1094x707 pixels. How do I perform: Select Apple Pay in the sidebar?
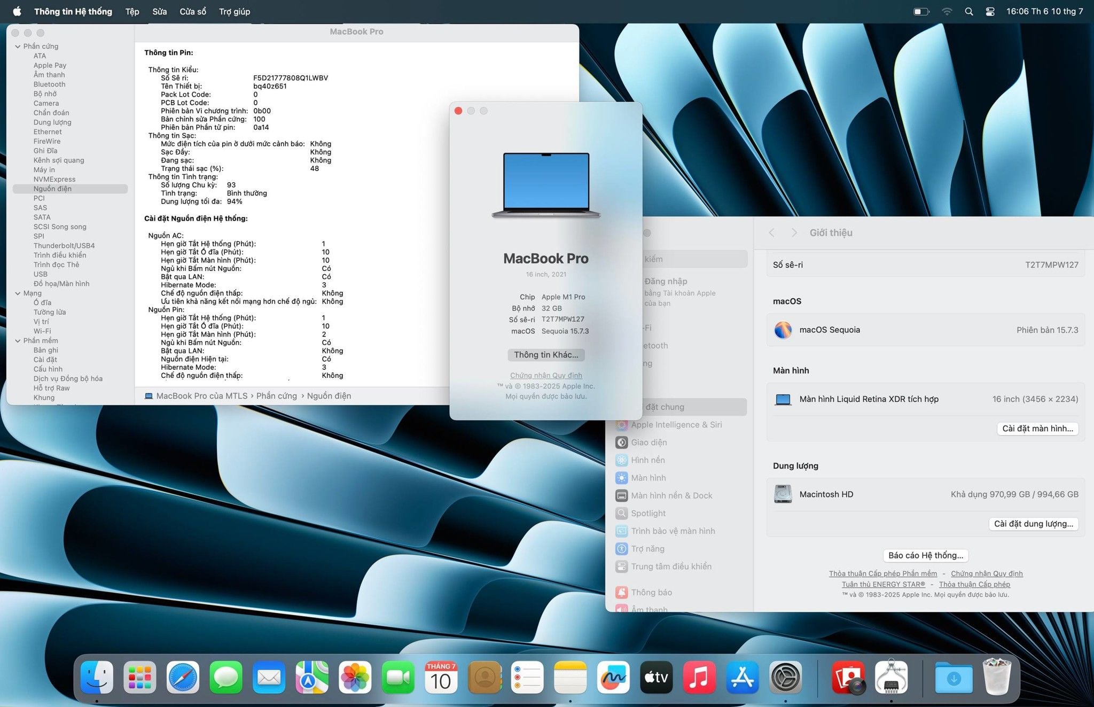click(x=50, y=65)
